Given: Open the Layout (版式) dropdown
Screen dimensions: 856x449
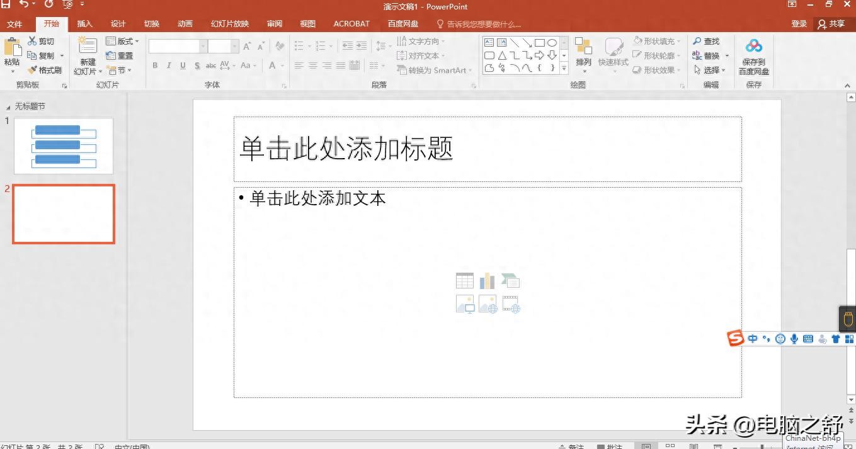Looking at the screenshot, I should point(123,42).
